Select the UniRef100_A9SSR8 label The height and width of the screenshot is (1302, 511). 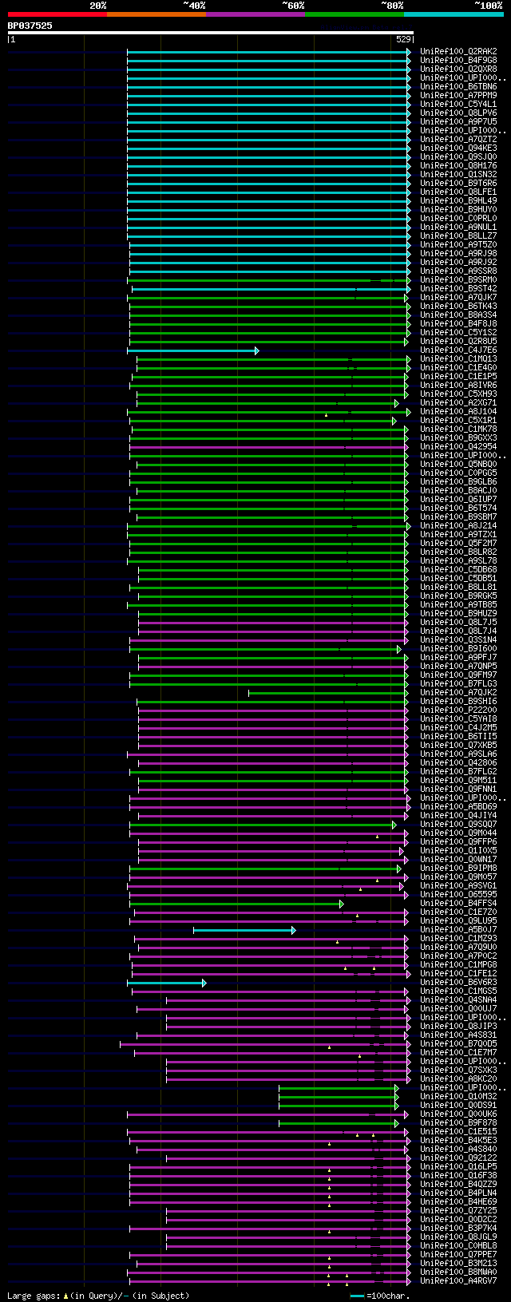click(458, 271)
